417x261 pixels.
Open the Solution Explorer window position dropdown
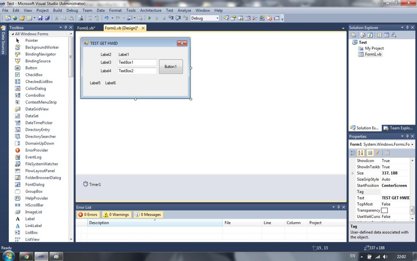pyautogui.click(x=402, y=27)
